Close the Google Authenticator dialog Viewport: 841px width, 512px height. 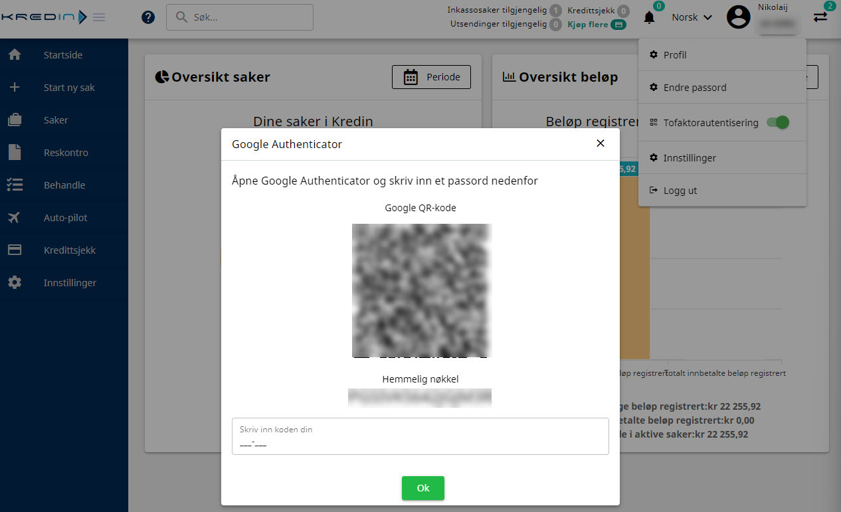601,143
